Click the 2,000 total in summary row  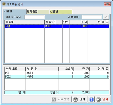click(x=82, y=92)
